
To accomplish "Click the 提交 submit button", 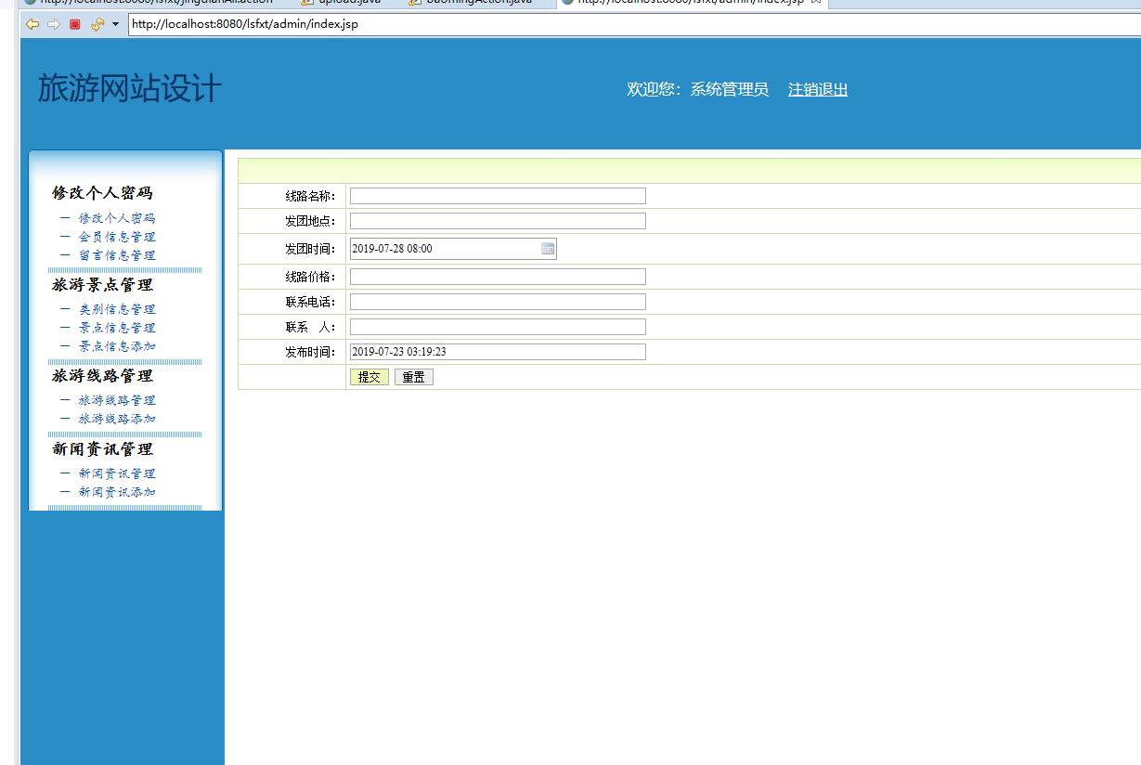I will pyautogui.click(x=370, y=377).
